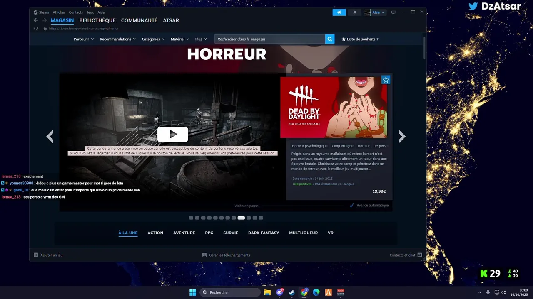Click the store page vertical scrollbar
Viewport: 533px width, 299px height.
(x=424, y=48)
